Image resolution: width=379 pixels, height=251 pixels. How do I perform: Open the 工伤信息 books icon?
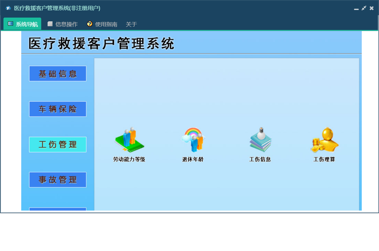coord(261,140)
